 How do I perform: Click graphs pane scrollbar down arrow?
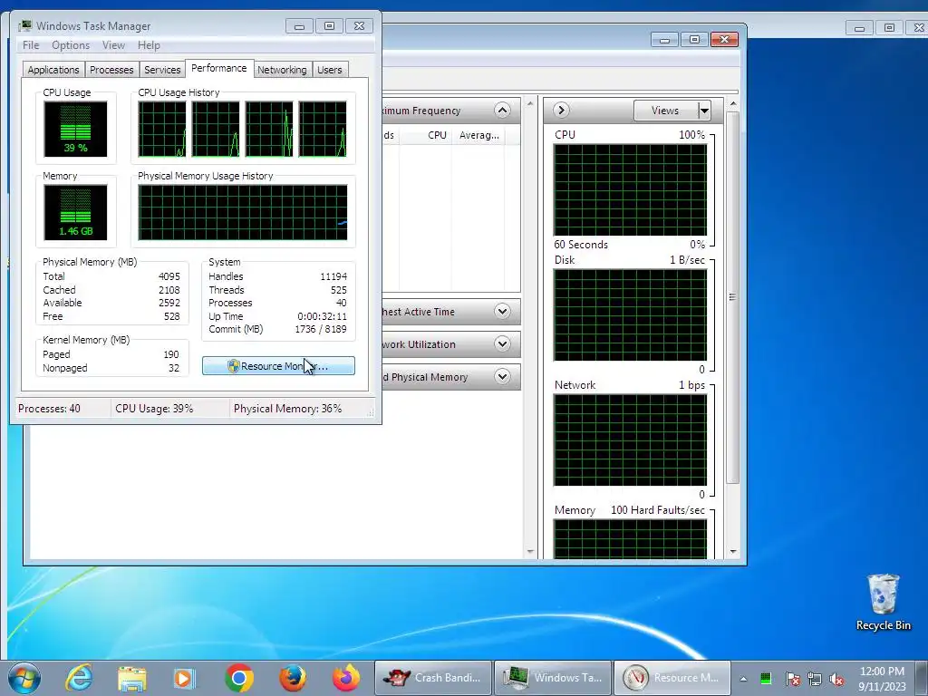733,552
